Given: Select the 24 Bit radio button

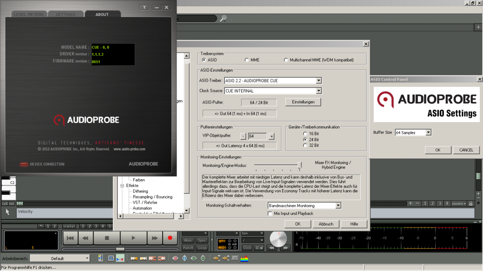Looking at the screenshot, I should (x=305, y=139).
